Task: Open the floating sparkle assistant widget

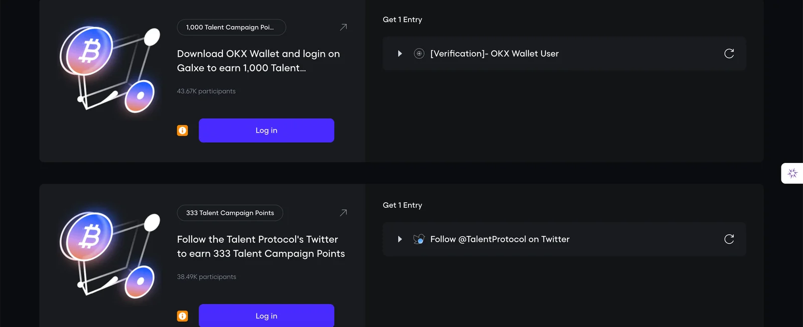Action: (792, 174)
